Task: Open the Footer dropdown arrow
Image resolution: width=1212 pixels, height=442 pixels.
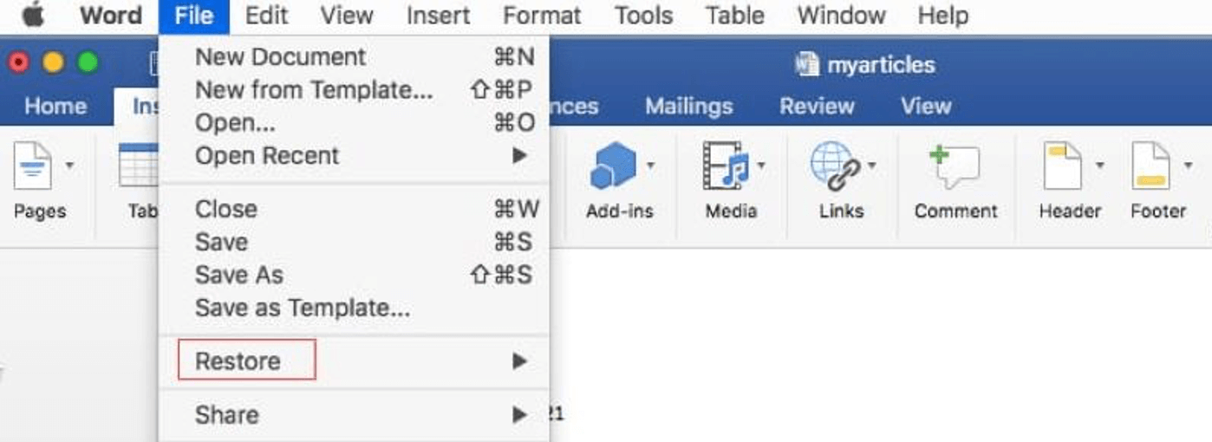Action: click(1188, 165)
